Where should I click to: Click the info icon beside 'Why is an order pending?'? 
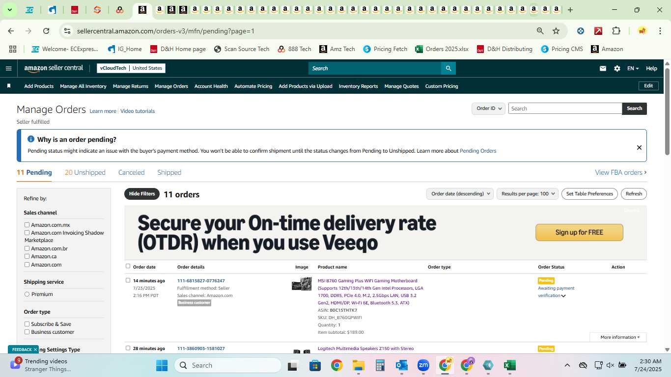coord(31,139)
